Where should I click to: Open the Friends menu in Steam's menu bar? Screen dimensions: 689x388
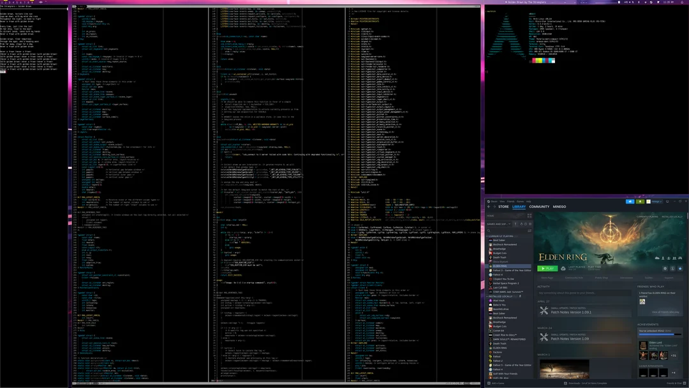(x=510, y=201)
